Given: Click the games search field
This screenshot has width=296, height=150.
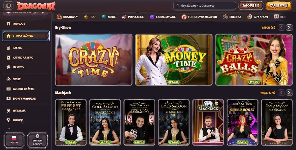Looking at the screenshot, I should (x=205, y=6).
